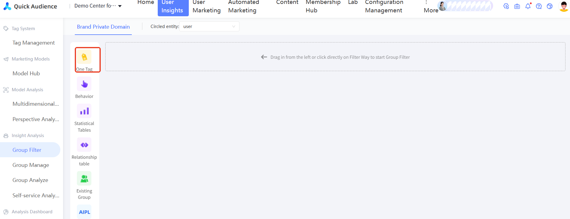Image resolution: width=570 pixels, height=219 pixels.
Task: Click the Marketing Models section label
Action: (x=31, y=59)
